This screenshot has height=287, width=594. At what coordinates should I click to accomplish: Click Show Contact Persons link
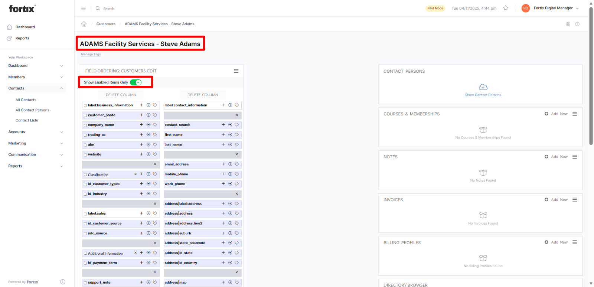[483, 95]
